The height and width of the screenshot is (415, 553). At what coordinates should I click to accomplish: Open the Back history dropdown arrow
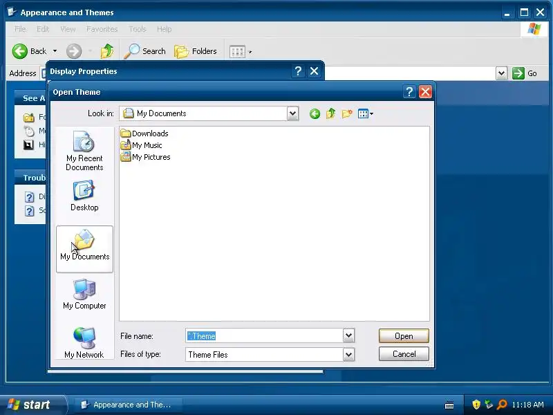55,51
